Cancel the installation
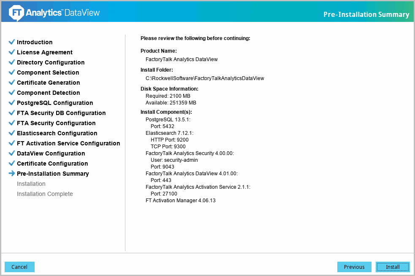Image resolution: width=415 pixels, height=276 pixels. (19, 267)
